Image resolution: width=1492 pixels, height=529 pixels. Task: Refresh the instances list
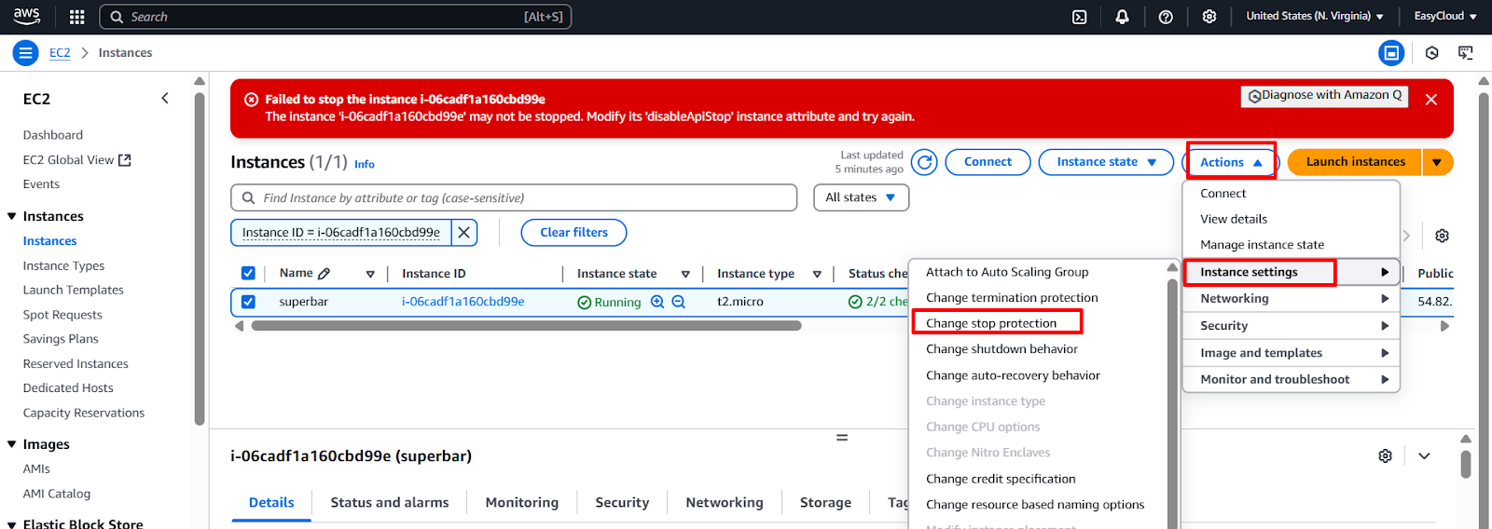coord(924,162)
